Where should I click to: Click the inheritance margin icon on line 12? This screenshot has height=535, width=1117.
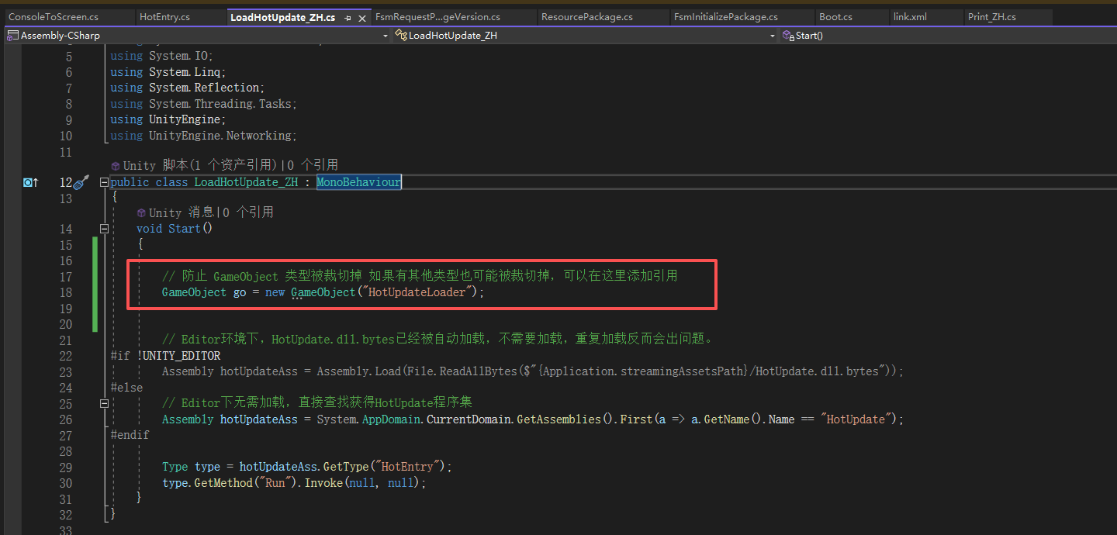click(30, 182)
